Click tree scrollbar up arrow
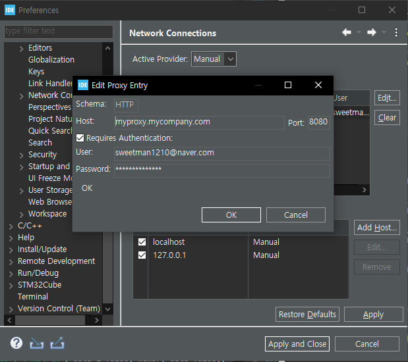 [x=107, y=48]
